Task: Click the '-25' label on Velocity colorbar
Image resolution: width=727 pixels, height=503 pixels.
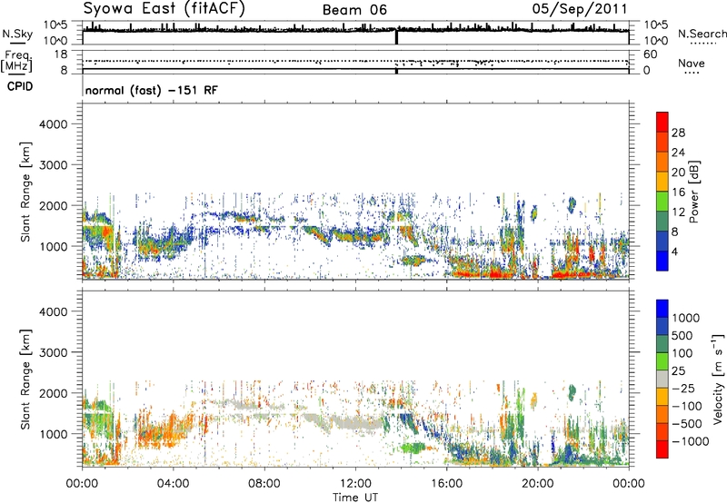Action: pos(683,389)
